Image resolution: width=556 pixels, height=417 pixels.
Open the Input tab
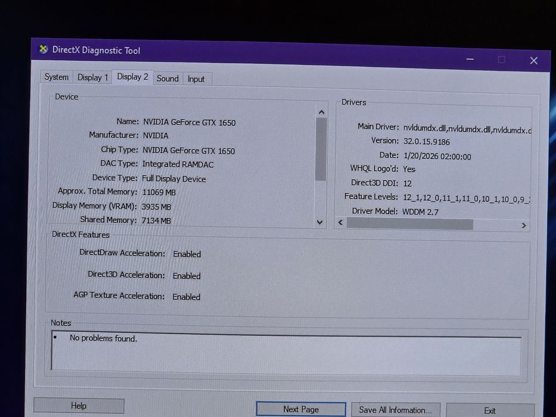tap(196, 79)
